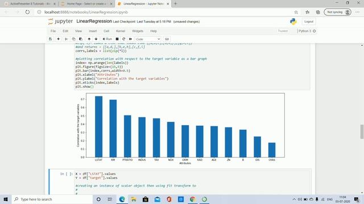This screenshot has height=204, width=364.
Task: Insert a cell below with the plus icon
Action: point(58,39)
